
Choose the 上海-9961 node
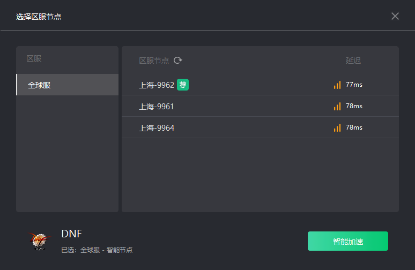click(x=260, y=106)
